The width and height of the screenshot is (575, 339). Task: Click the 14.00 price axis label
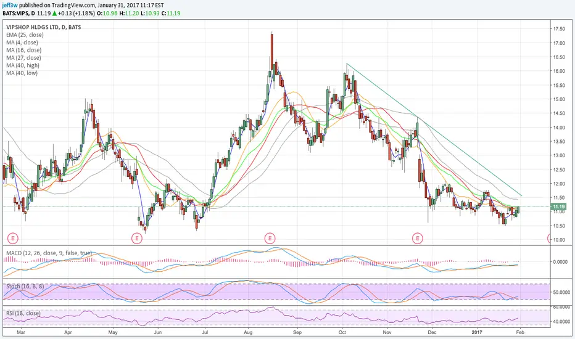pos(559,128)
